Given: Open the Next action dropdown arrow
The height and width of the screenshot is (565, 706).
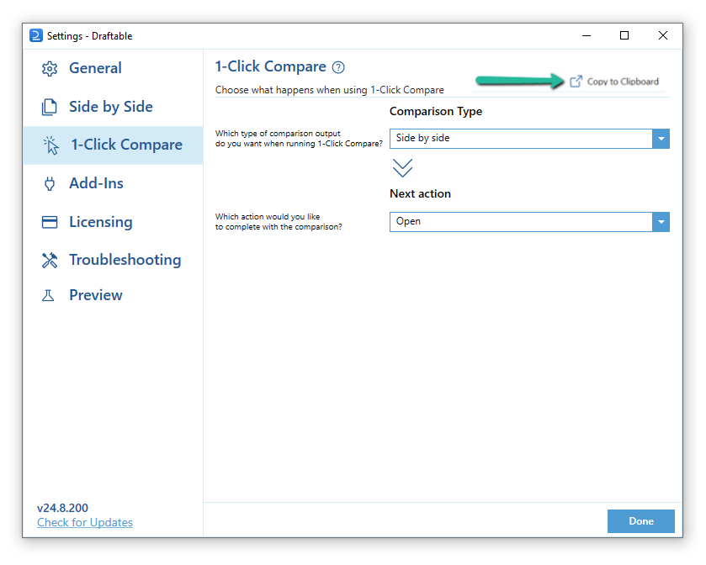Looking at the screenshot, I should click(x=661, y=222).
